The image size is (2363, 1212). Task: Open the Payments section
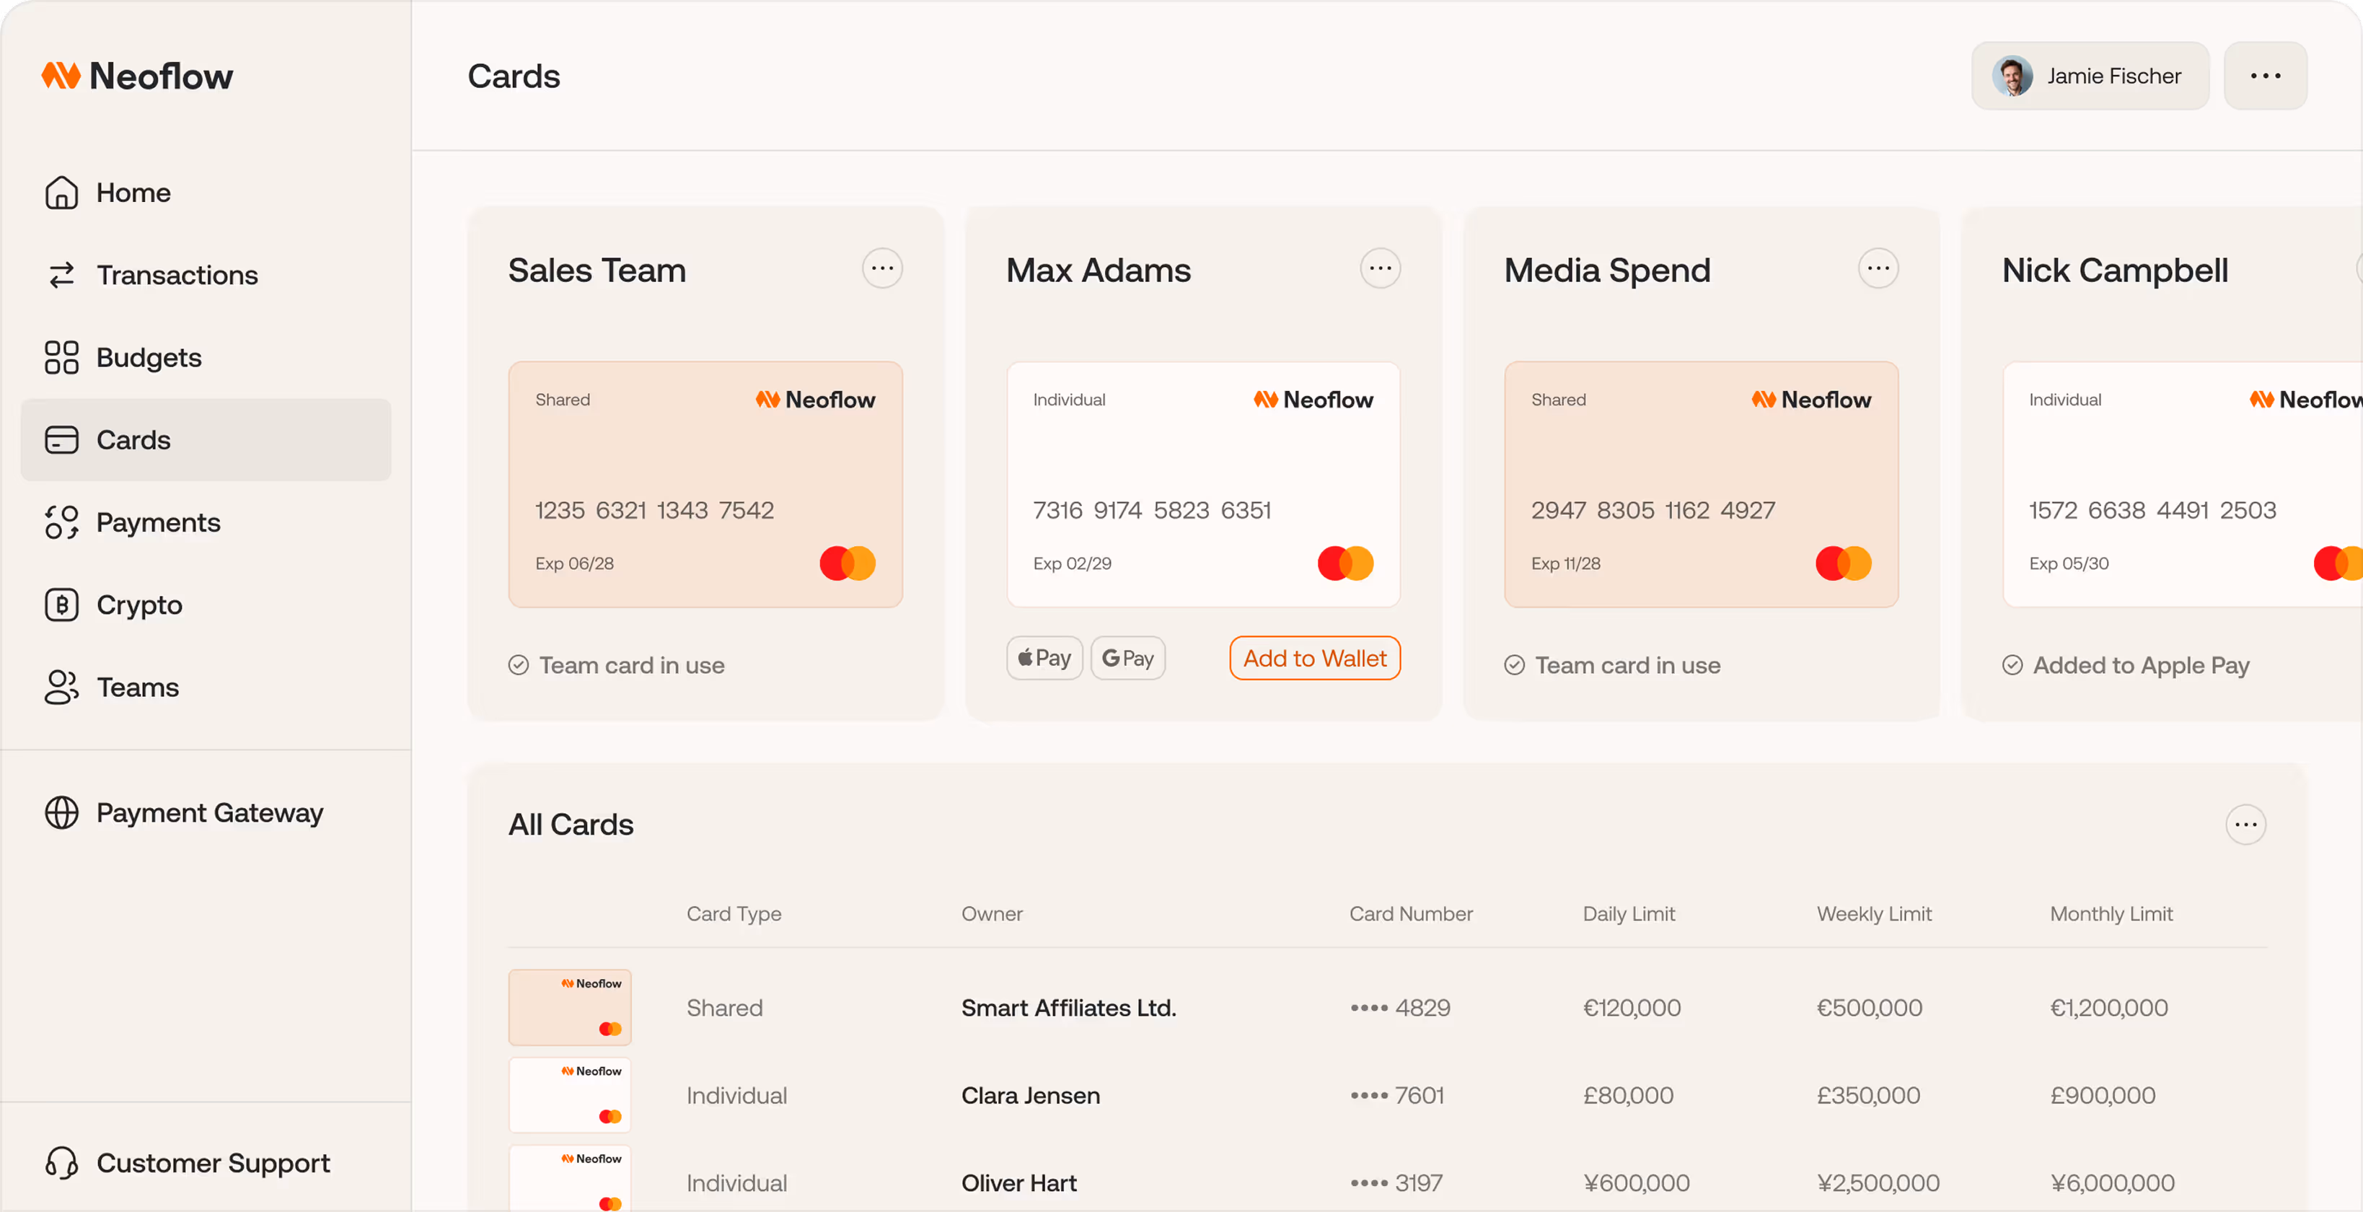click(x=61, y=522)
